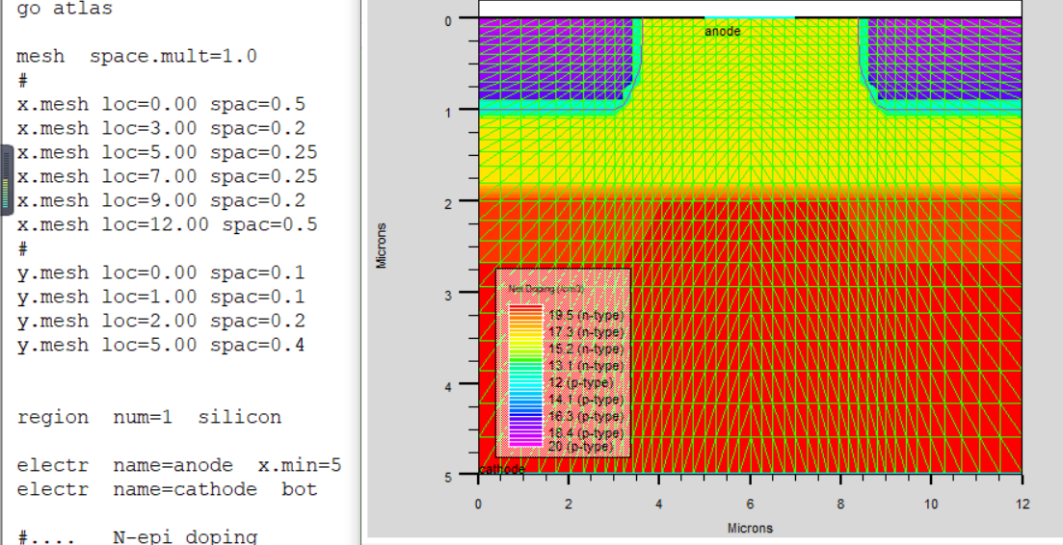
Task: Click legend entry '14.1 (p-type)'
Action: coord(586,400)
